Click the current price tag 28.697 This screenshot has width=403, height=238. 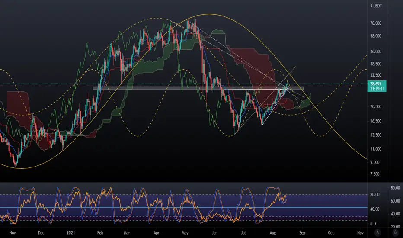coord(376,84)
